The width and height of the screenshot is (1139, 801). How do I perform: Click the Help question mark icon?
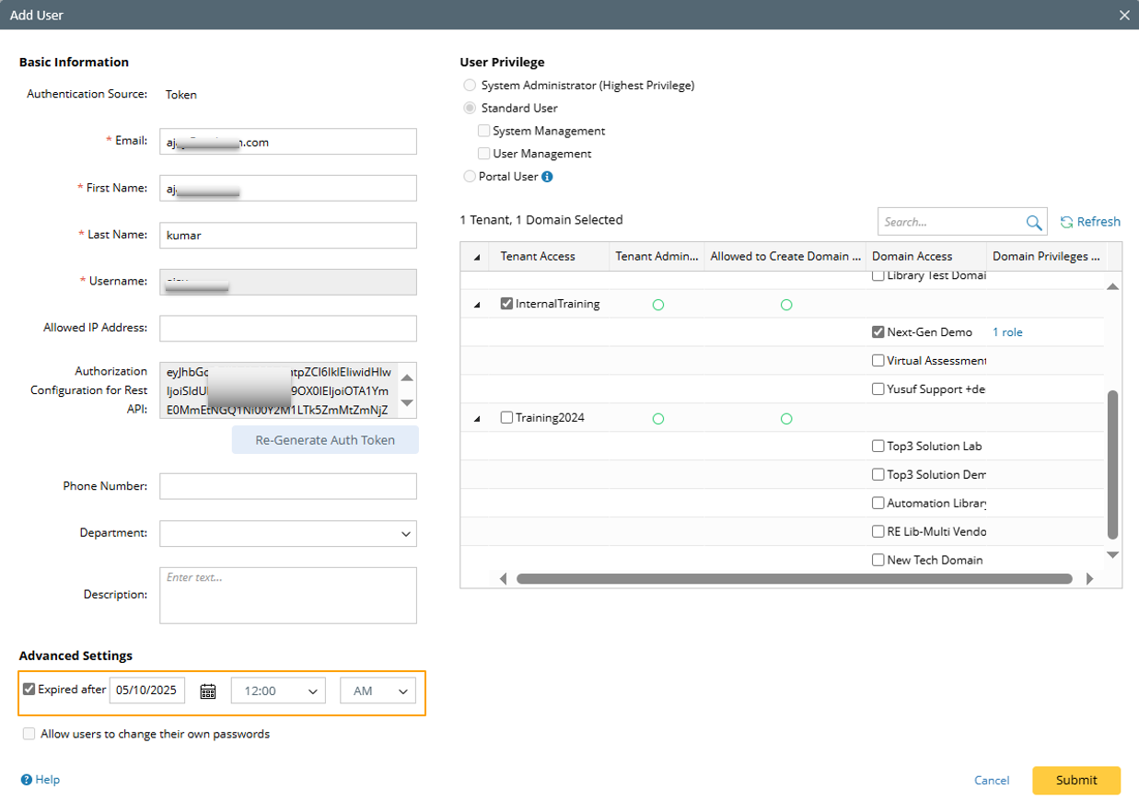click(27, 780)
